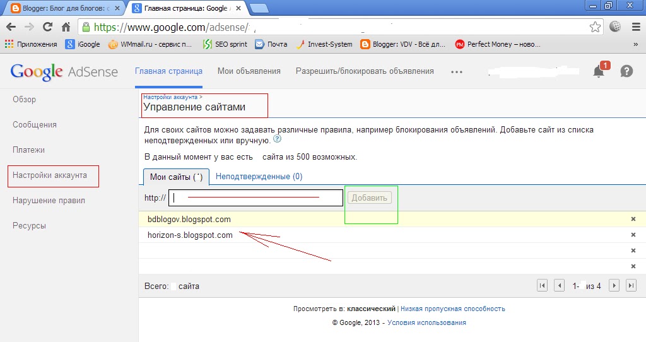This screenshot has height=342, width=646.
Task: Select horizon-s.blogspot.com row
Action: pyautogui.click(x=392, y=235)
